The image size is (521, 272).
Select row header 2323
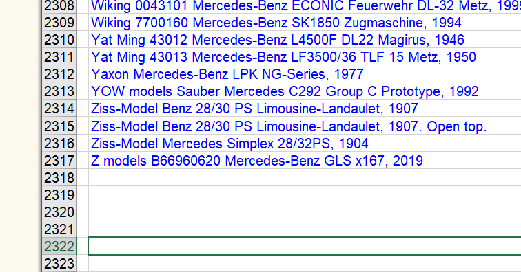(x=59, y=264)
